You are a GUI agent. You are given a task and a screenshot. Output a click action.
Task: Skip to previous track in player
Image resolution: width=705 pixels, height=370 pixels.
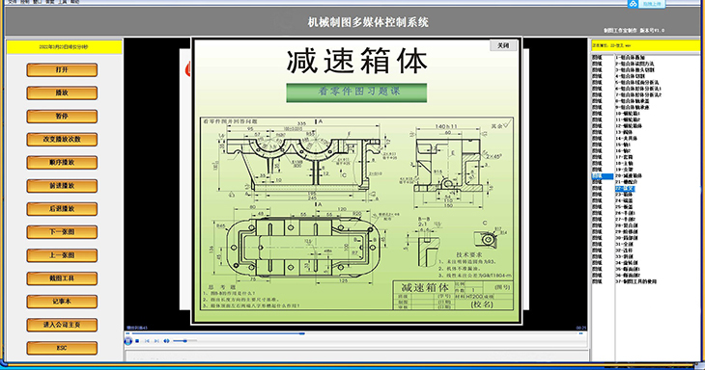pos(147,341)
